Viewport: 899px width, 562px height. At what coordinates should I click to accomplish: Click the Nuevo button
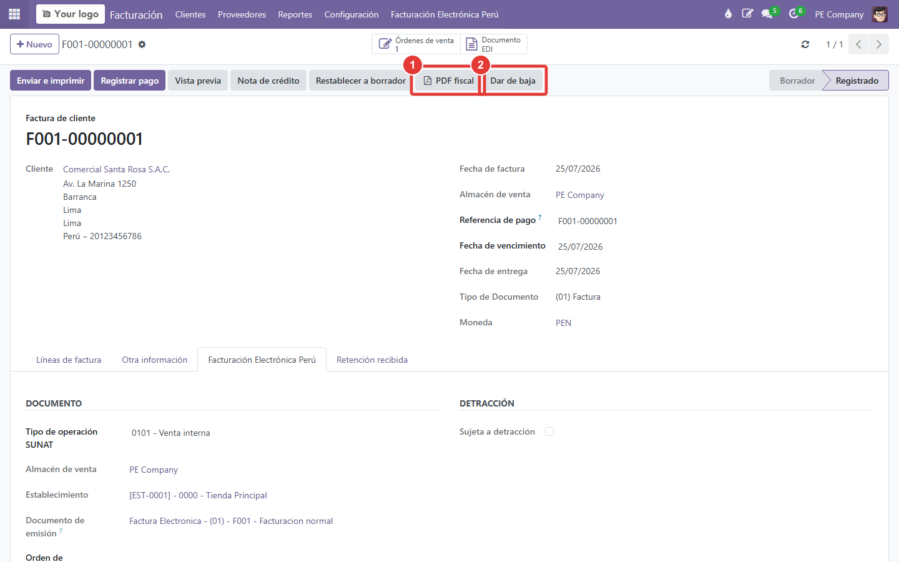[x=34, y=44]
